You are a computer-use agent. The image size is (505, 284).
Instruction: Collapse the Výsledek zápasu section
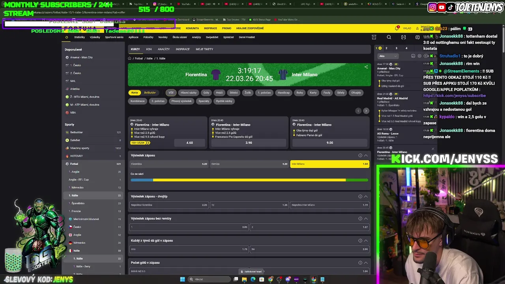(x=366, y=155)
